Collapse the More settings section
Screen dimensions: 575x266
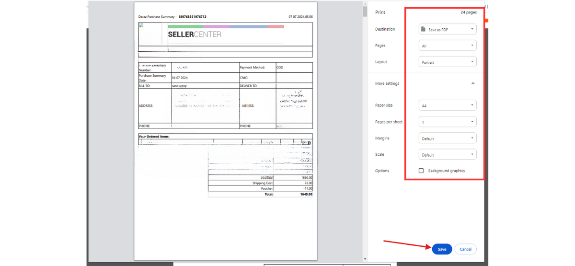pyautogui.click(x=472, y=83)
